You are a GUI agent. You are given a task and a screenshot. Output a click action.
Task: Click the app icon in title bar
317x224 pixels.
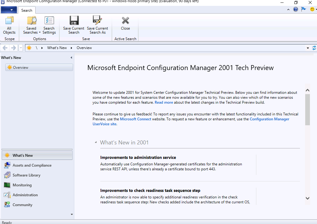coord(2,2)
